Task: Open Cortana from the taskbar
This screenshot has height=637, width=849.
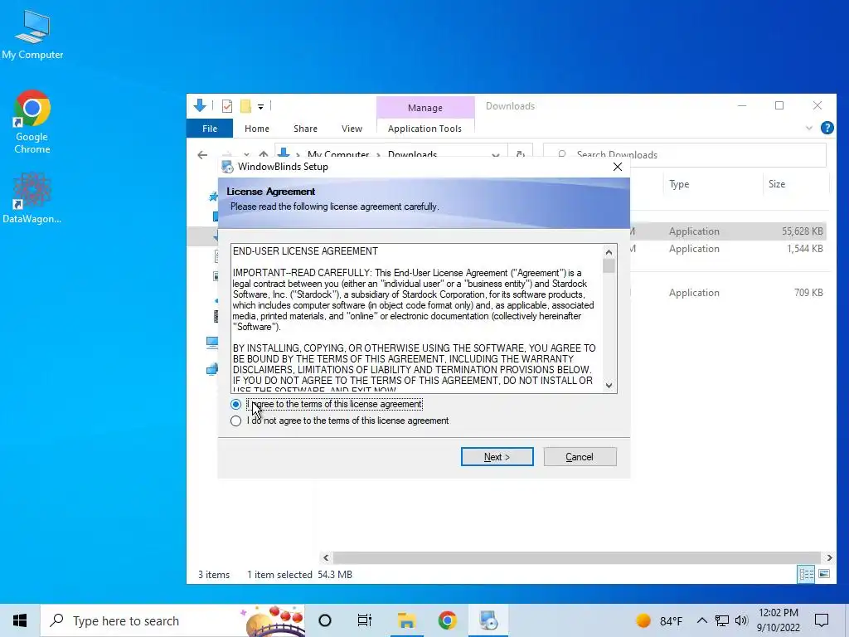Action: [x=325, y=620]
